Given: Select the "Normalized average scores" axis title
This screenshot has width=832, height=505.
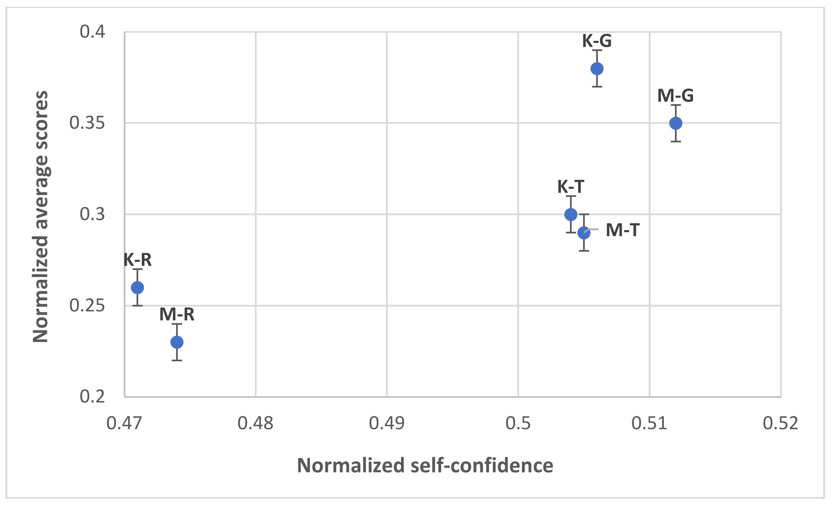Looking at the screenshot, I should (41, 217).
